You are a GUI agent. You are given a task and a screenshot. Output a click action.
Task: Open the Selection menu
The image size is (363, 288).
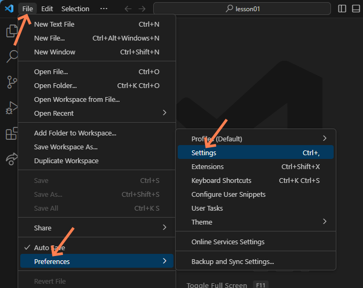coord(75,9)
